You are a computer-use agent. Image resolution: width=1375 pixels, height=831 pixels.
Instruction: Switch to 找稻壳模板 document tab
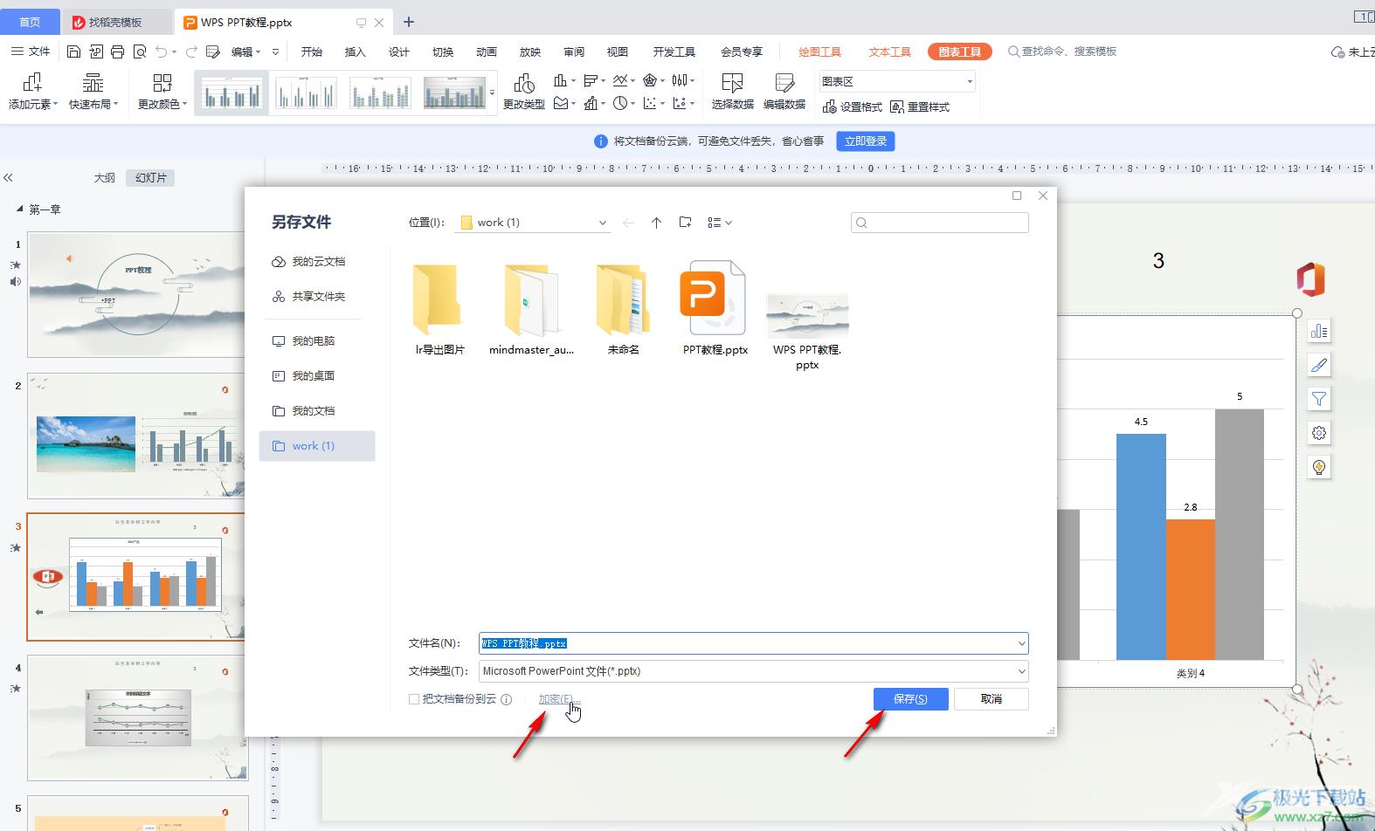116,22
